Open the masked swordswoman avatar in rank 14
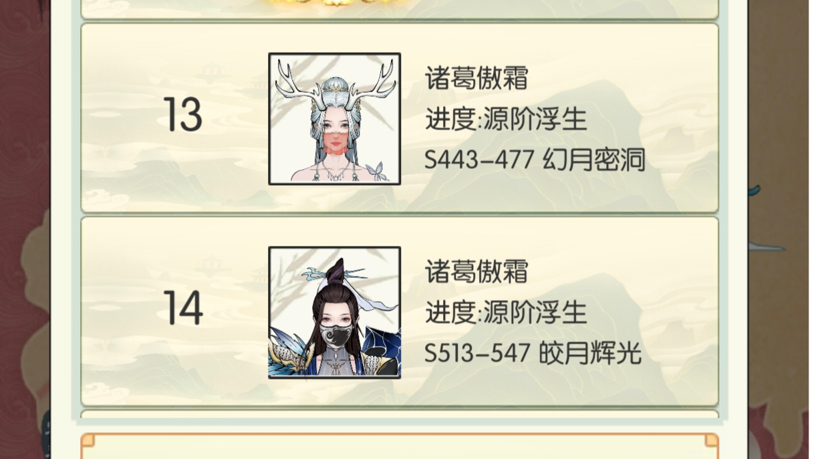This screenshot has height=459, width=818. 334,313
